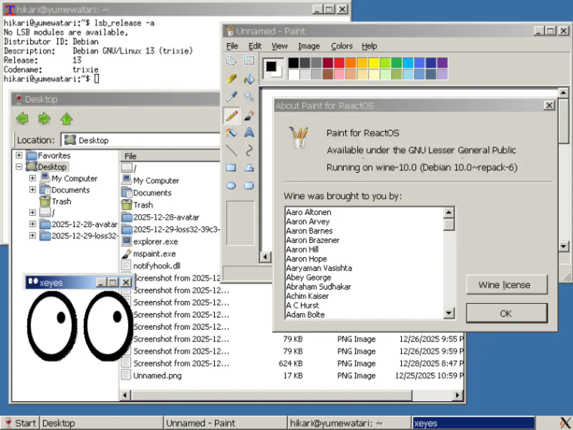Viewport: 573px width, 430px height.
Task: Activate the Text tool
Action: (249, 133)
